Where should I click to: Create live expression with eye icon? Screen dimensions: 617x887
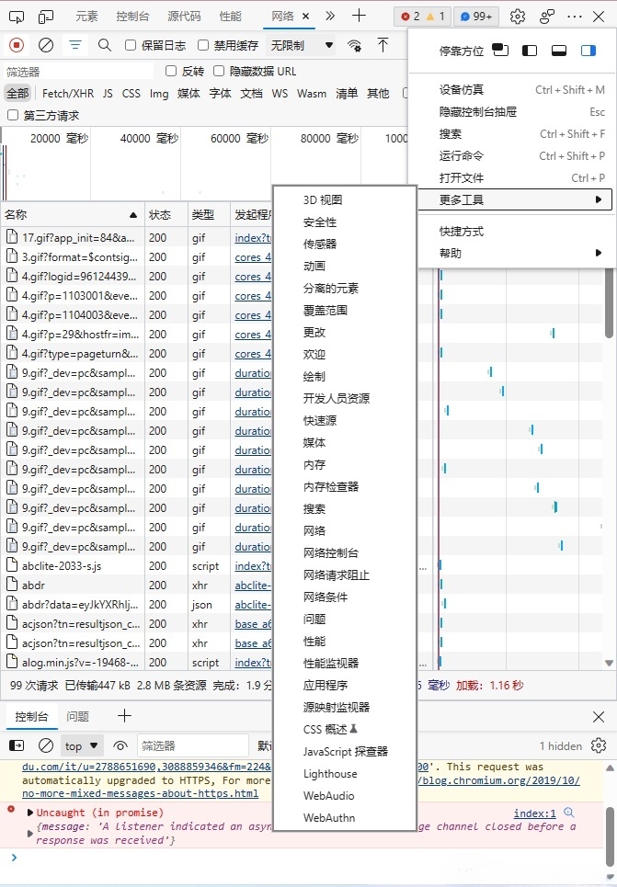point(120,745)
